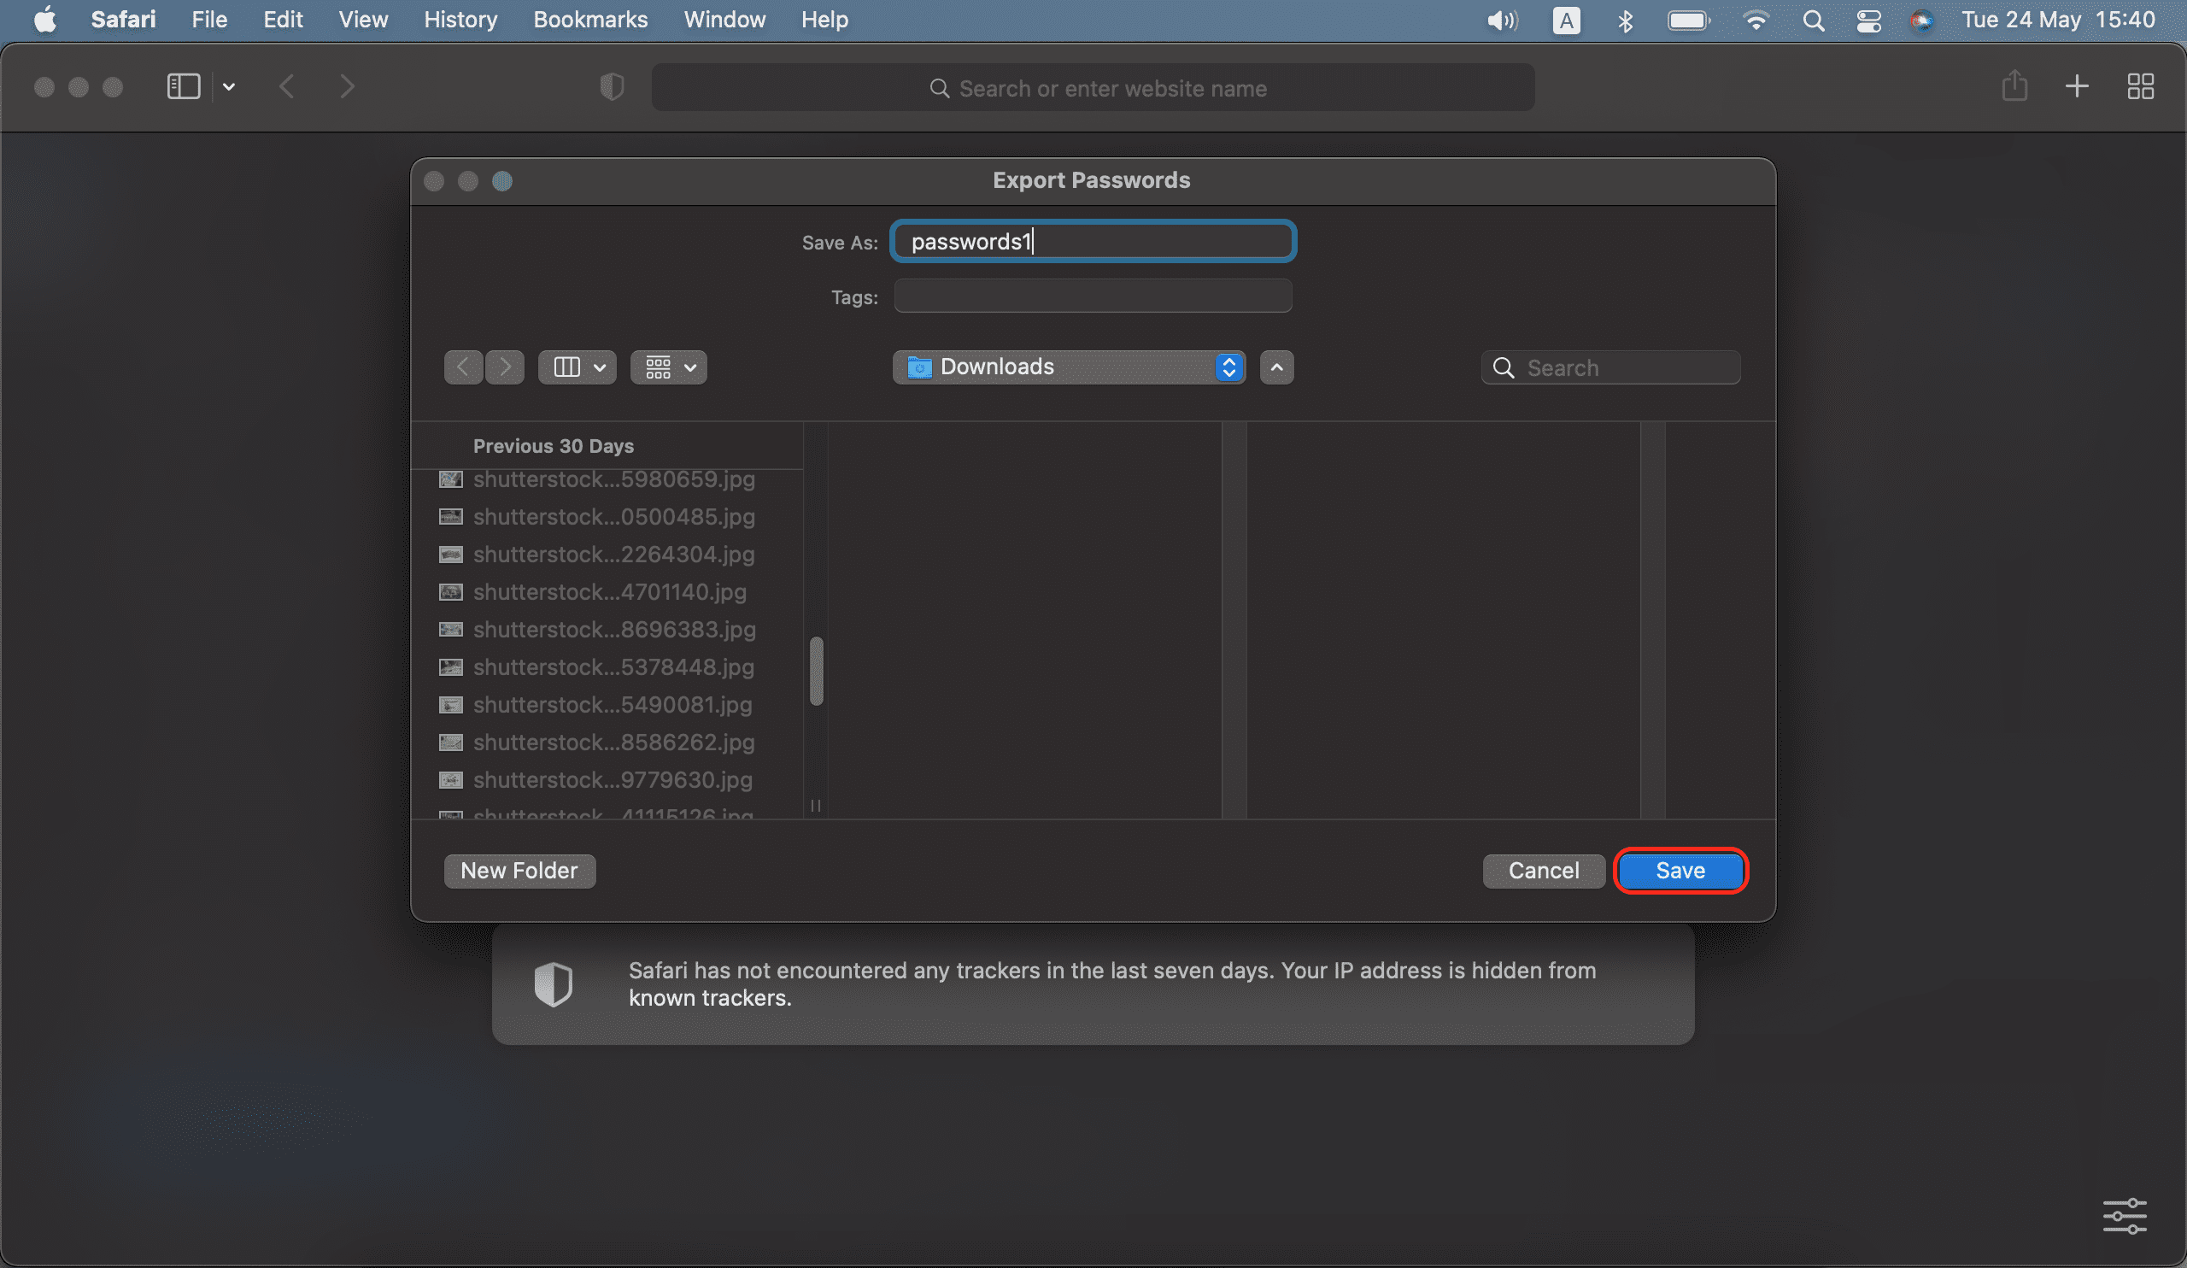Click Cancel to dismiss the export dialog
Screen dimensions: 2187x1268
tap(1544, 871)
